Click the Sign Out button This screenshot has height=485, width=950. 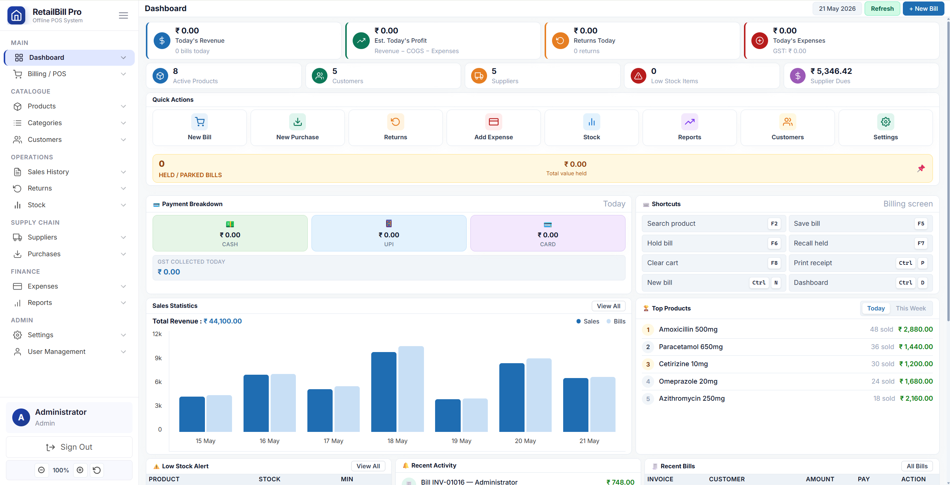69,447
